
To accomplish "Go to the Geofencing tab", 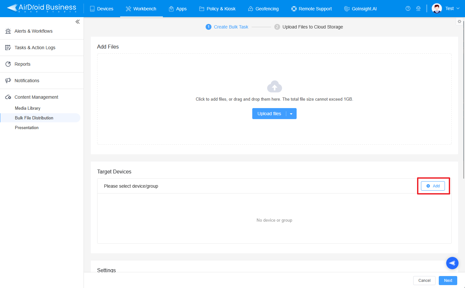I will click(x=263, y=9).
